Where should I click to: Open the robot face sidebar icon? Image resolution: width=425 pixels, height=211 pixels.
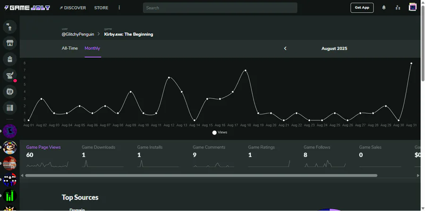click(10, 91)
